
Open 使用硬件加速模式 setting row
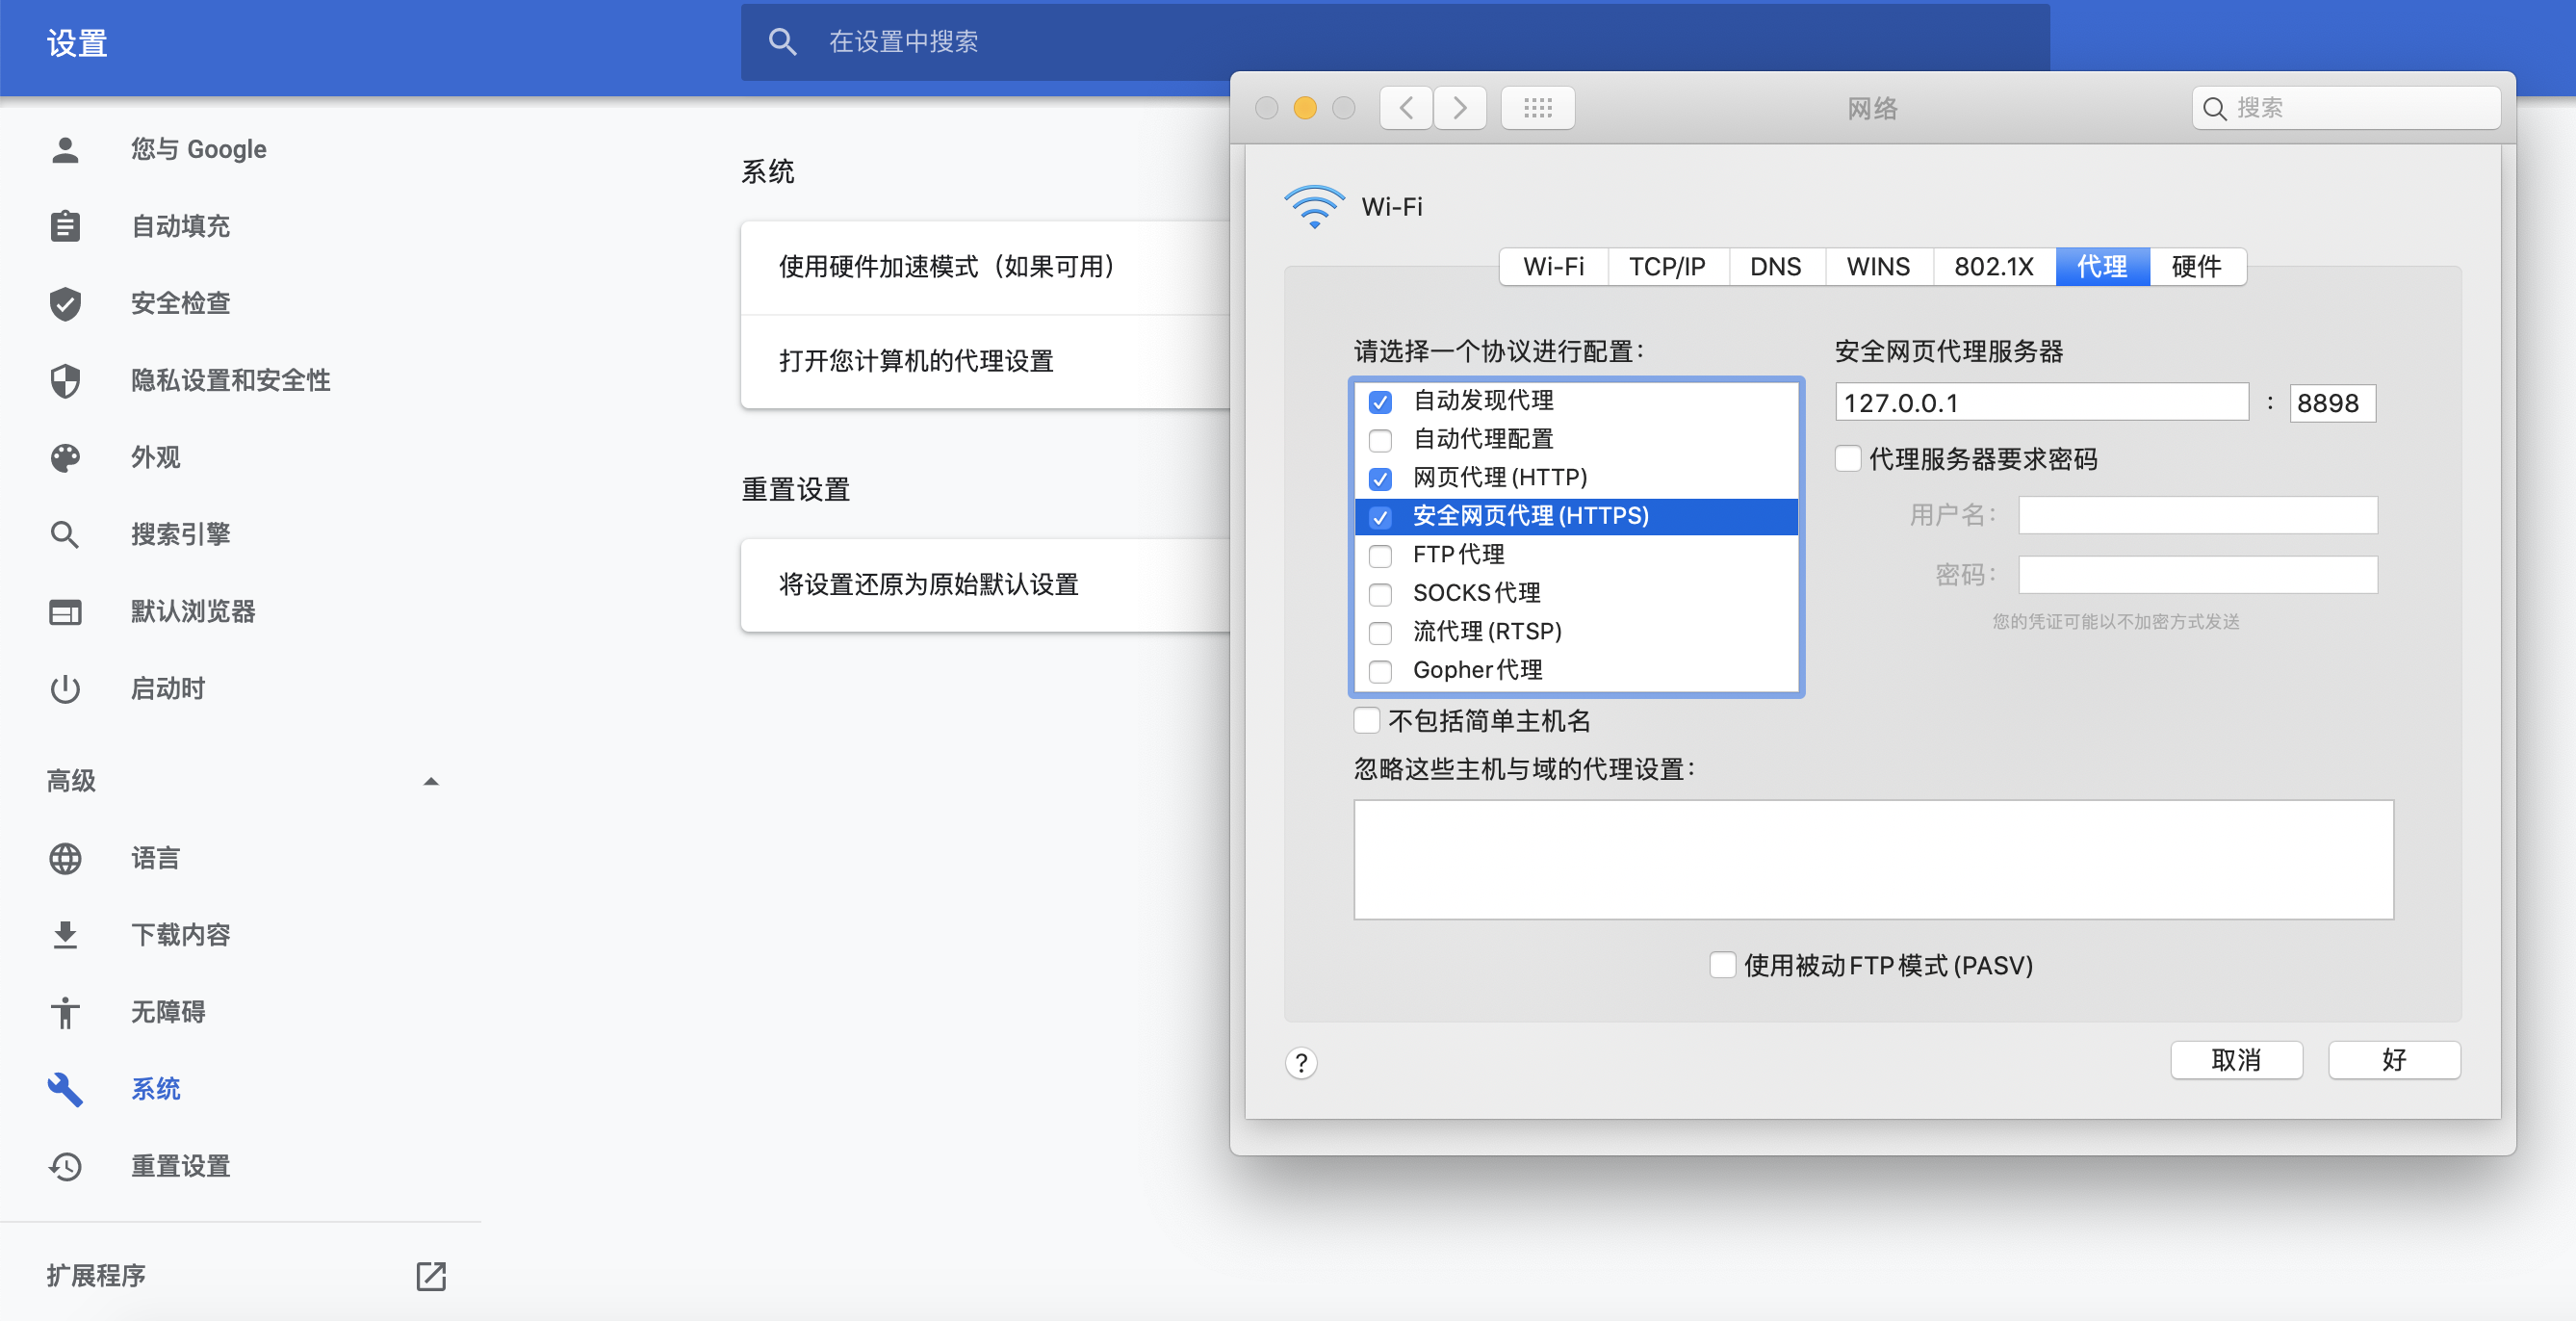point(985,267)
